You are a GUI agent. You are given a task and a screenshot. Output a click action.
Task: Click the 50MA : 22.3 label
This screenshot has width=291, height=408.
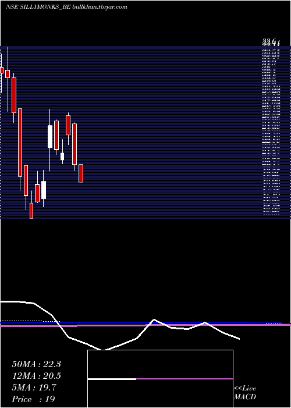point(36,364)
